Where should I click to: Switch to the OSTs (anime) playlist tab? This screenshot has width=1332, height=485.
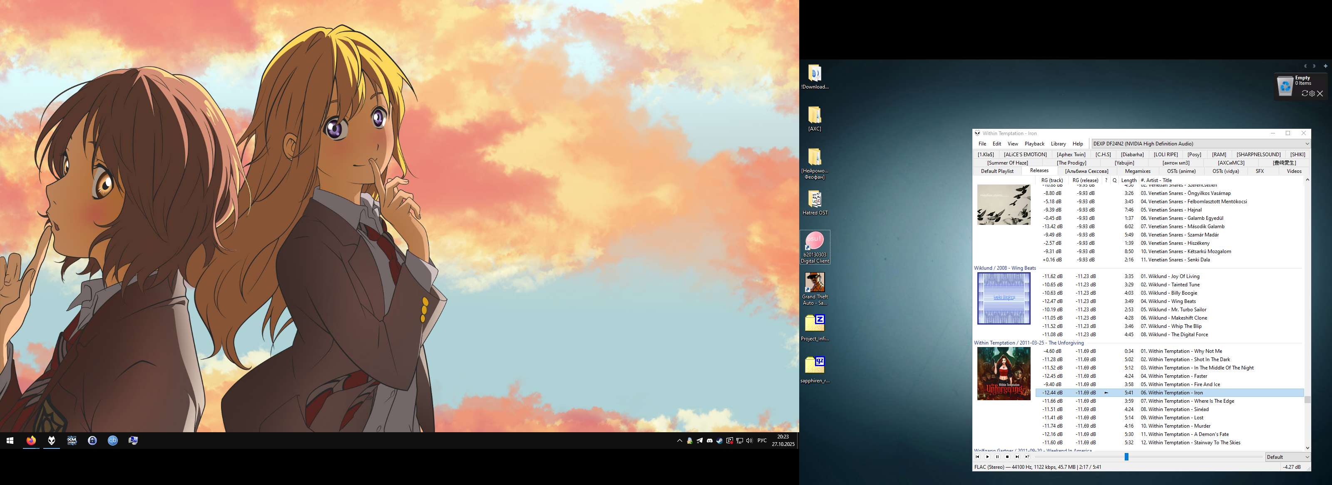1181,171
